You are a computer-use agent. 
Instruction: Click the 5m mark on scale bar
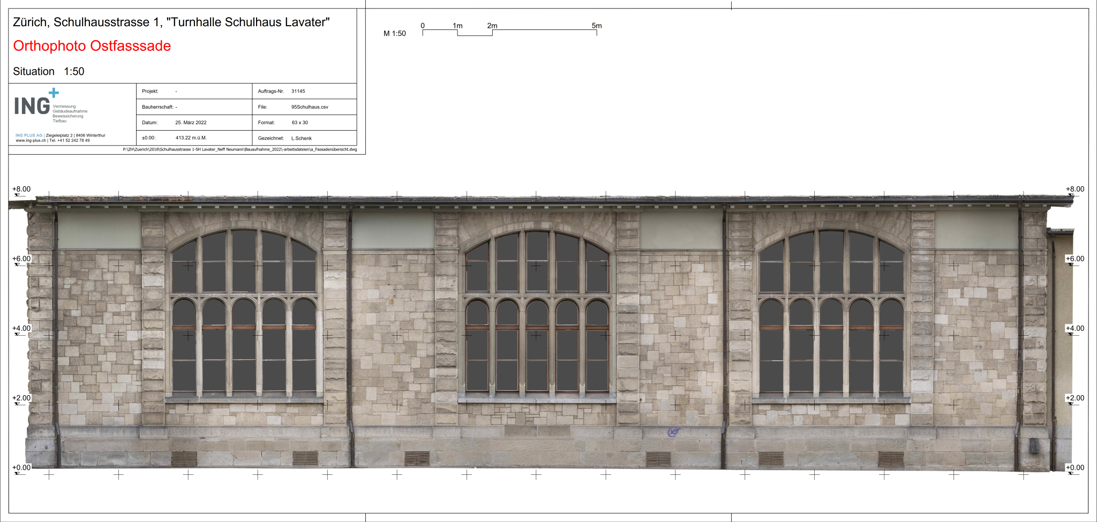(x=596, y=26)
